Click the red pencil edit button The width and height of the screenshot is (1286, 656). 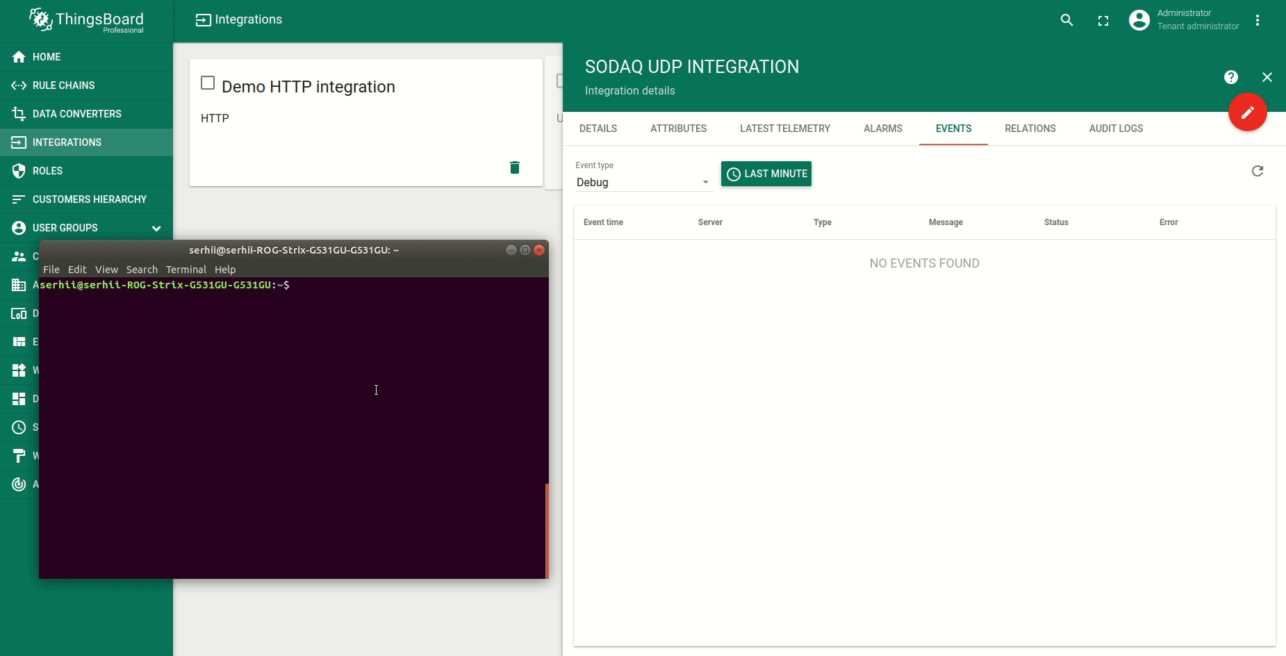[1247, 112]
